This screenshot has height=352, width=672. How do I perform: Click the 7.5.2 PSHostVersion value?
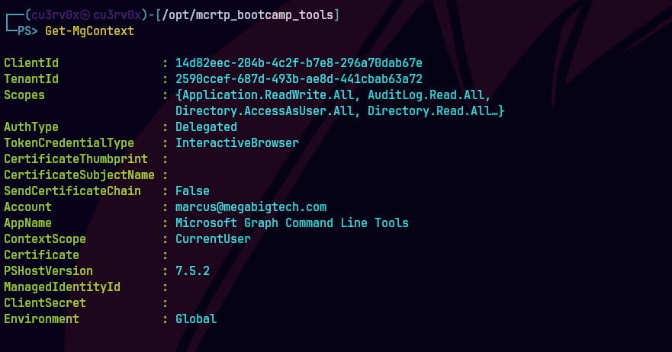[x=192, y=271]
